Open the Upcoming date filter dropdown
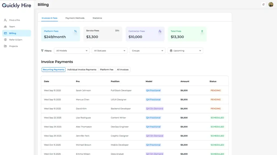Image resolution: width=277 pixels, height=155 pixels. pos(185,51)
